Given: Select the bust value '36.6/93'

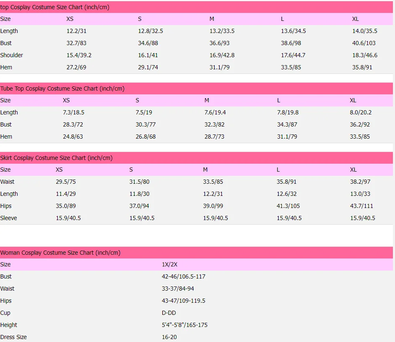Looking at the screenshot, I should point(219,43).
